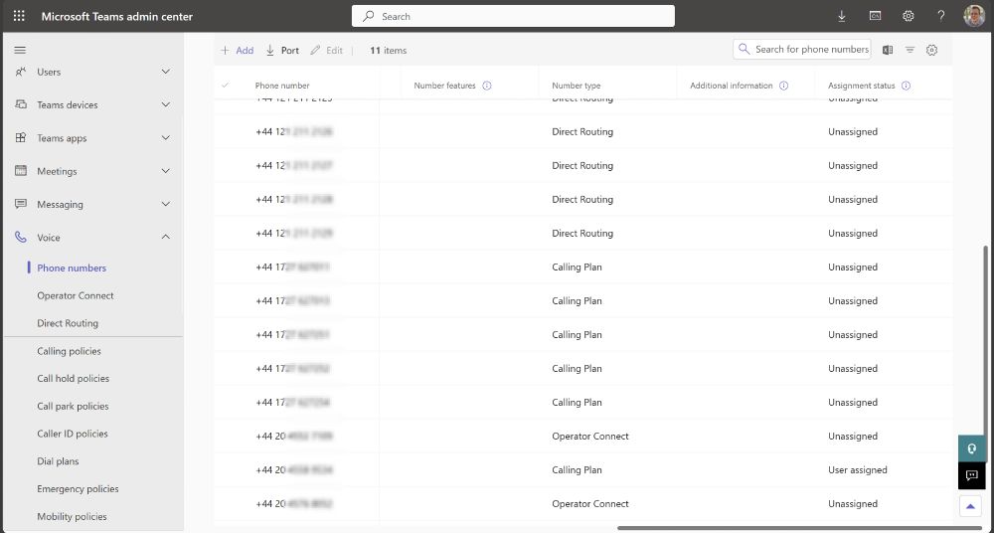Image resolution: width=994 pixels, height=533 pixels.
Task: Click the Add button
Action: [238, 50]
